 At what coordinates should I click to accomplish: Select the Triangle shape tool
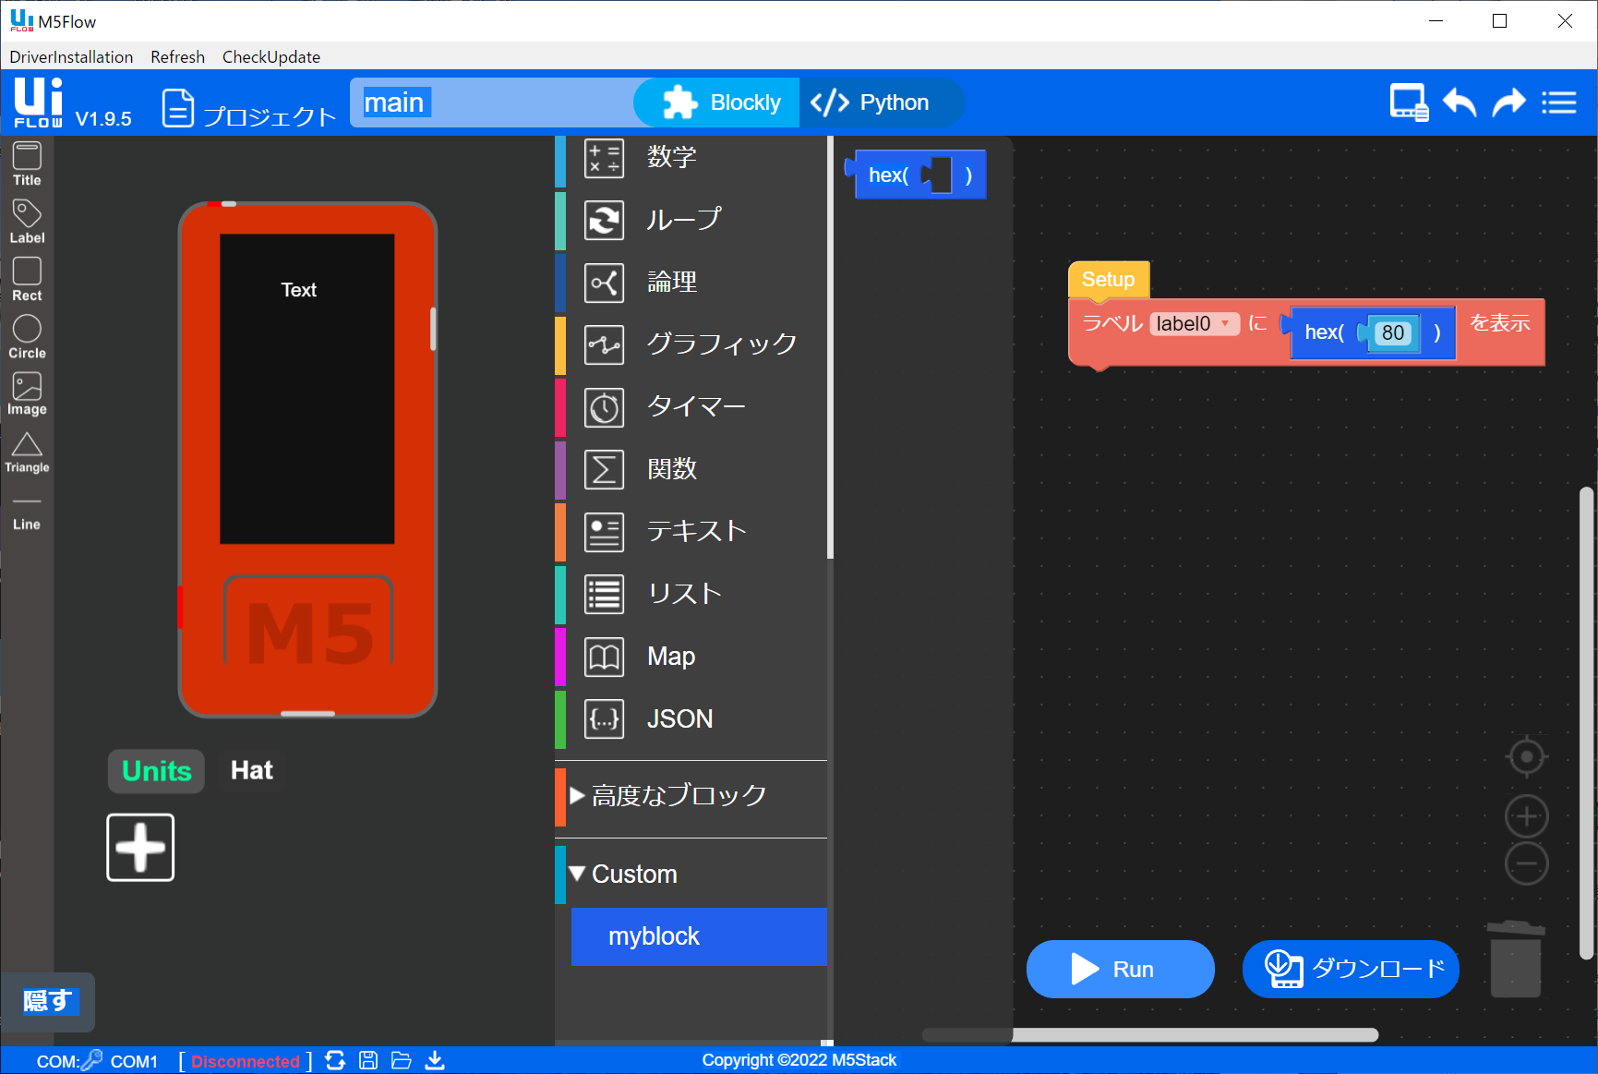(x=27, y=453)
